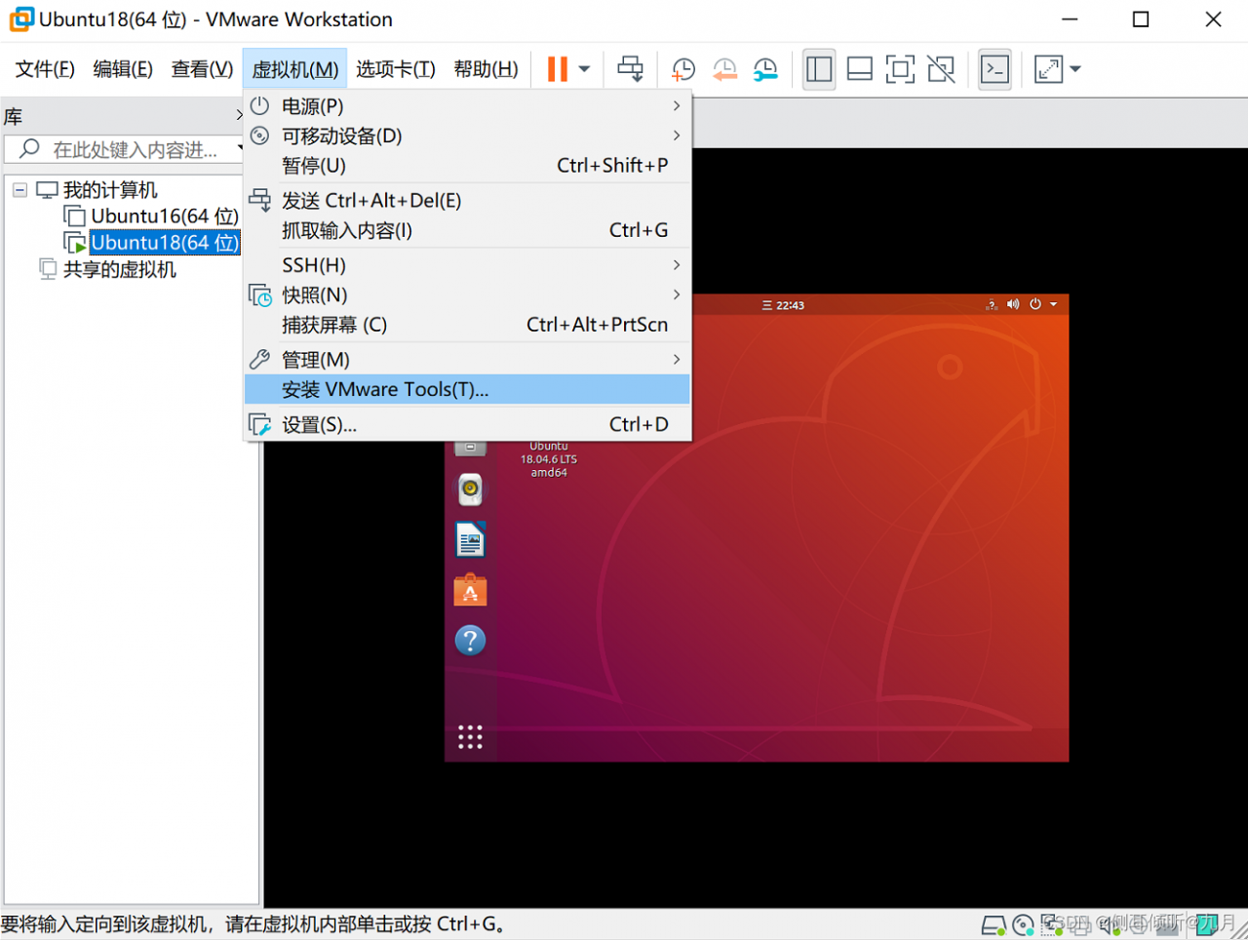This screenshot has width=1248, height=940.
Task: Launch LibreOffice Writer in the Ubuntu dock
Action: coord(470,539)
